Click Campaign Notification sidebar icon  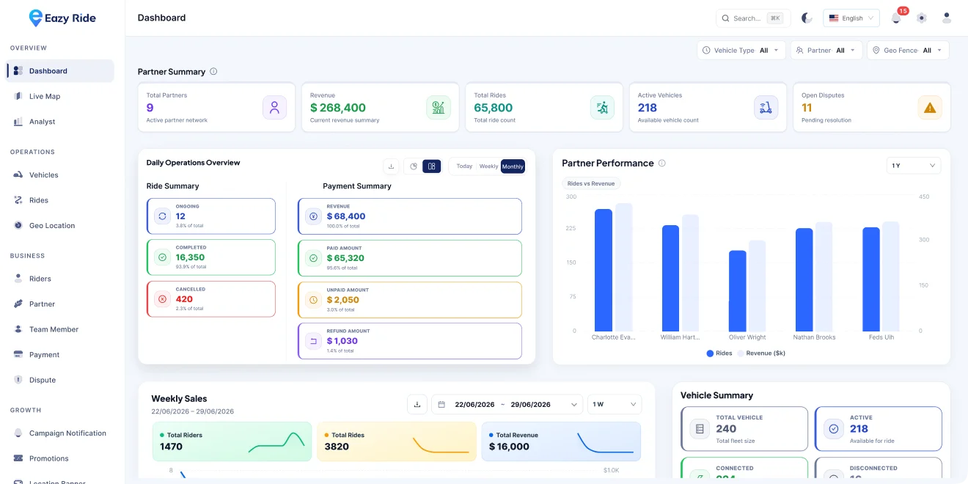tap(18, 433)
